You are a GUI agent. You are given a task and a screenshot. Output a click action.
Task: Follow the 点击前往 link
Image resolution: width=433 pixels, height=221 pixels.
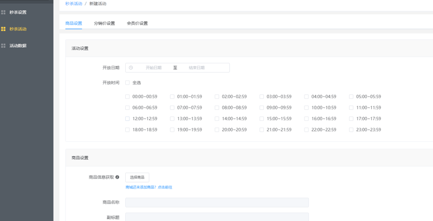click(x=165, y=187)
